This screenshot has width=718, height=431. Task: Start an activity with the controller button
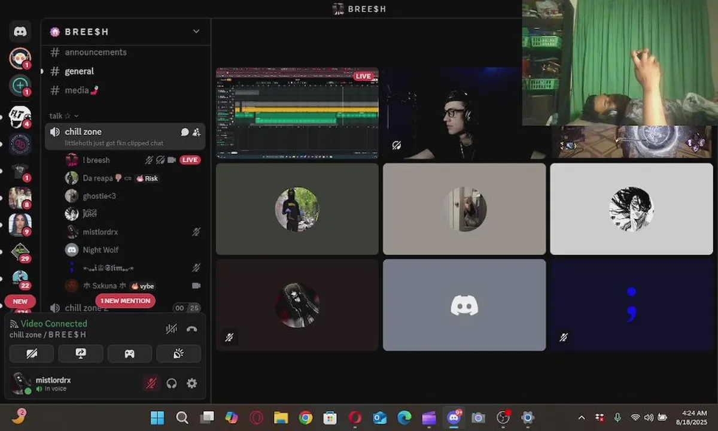pos(129,354)
